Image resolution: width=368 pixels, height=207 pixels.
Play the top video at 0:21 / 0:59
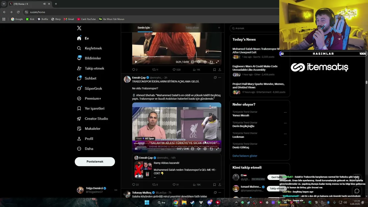(x=136, y=62)
